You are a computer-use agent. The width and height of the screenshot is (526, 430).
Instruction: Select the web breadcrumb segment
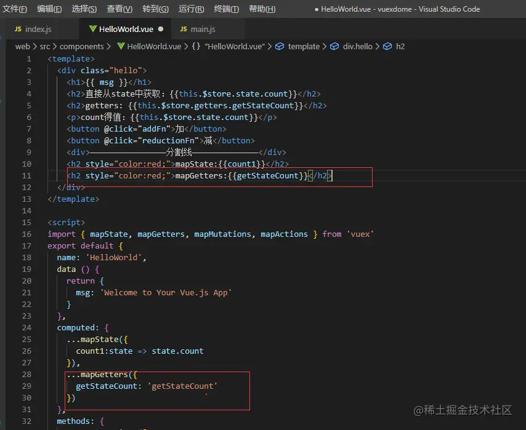click(22, 46)
